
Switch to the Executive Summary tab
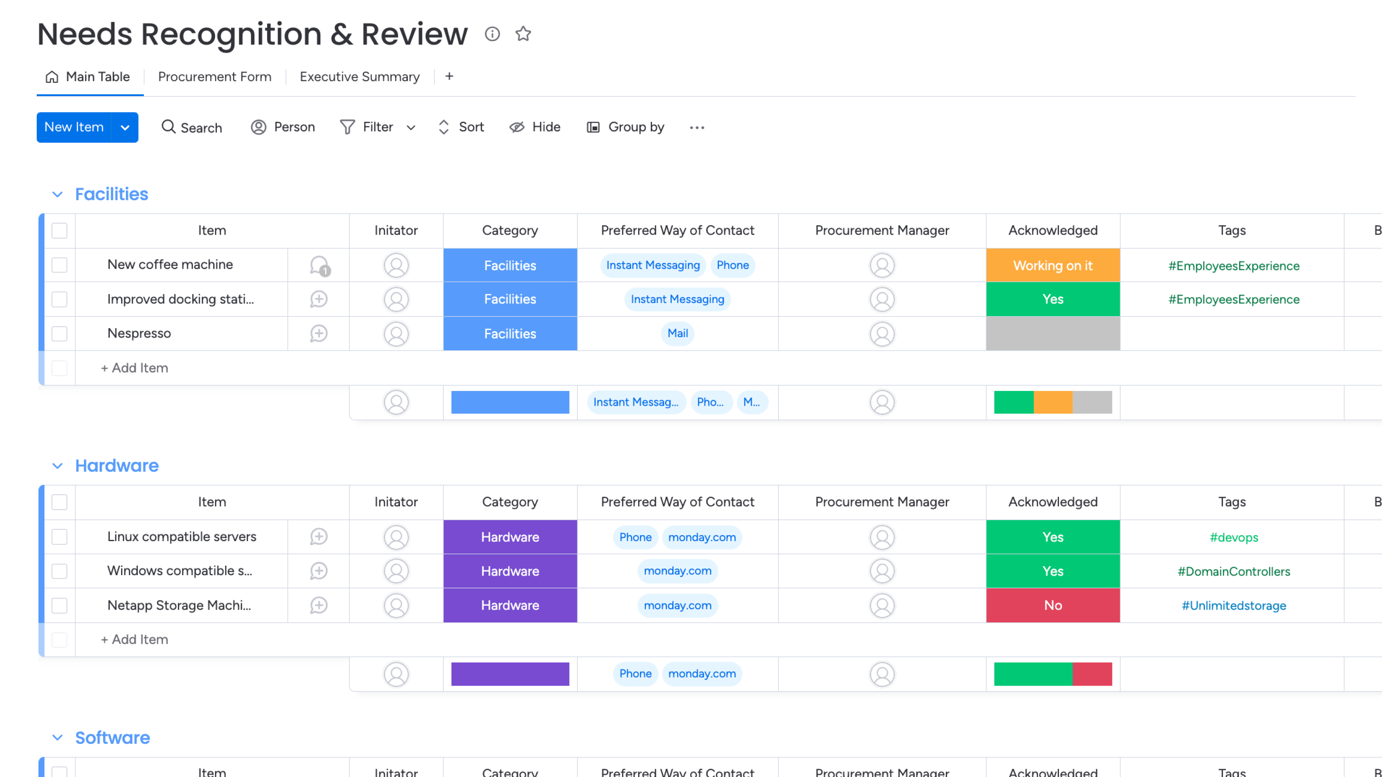point(359,77)
